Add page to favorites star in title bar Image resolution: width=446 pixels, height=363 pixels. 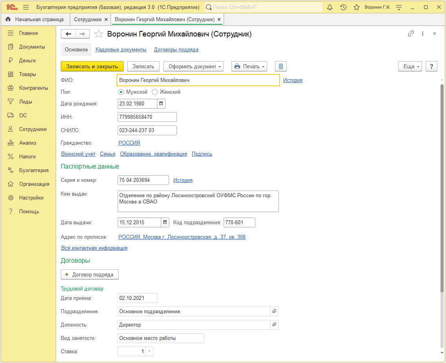tap(357, 7)
